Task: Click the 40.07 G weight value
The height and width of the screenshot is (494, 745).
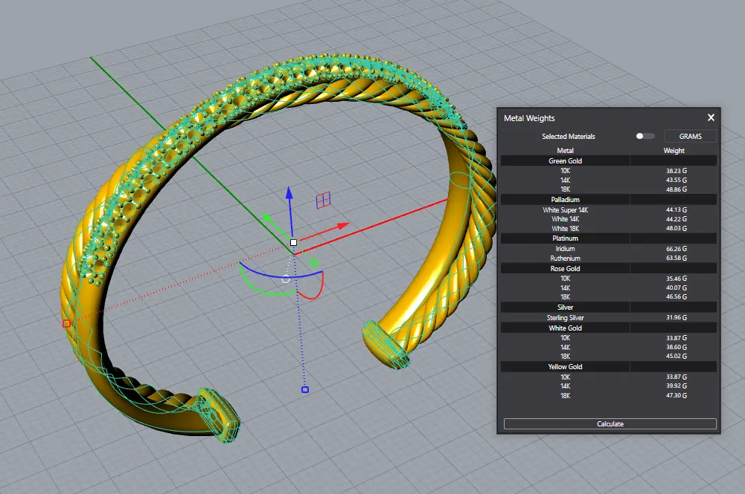Action: coord(676,287)
